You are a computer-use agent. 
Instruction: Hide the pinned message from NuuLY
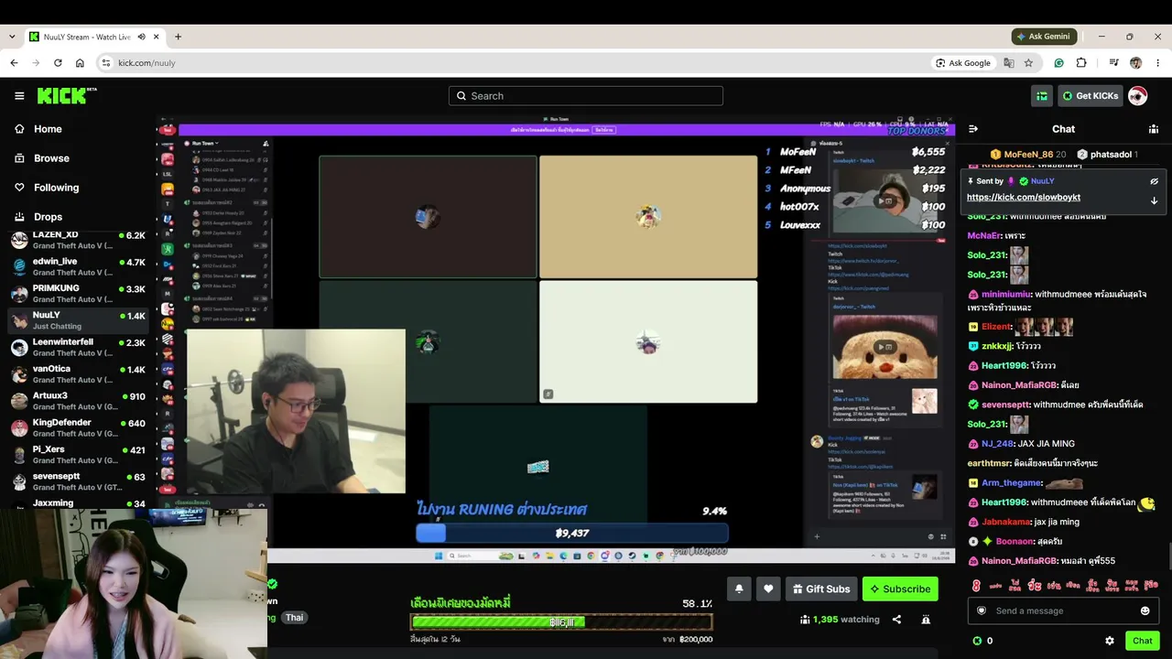1154,181
